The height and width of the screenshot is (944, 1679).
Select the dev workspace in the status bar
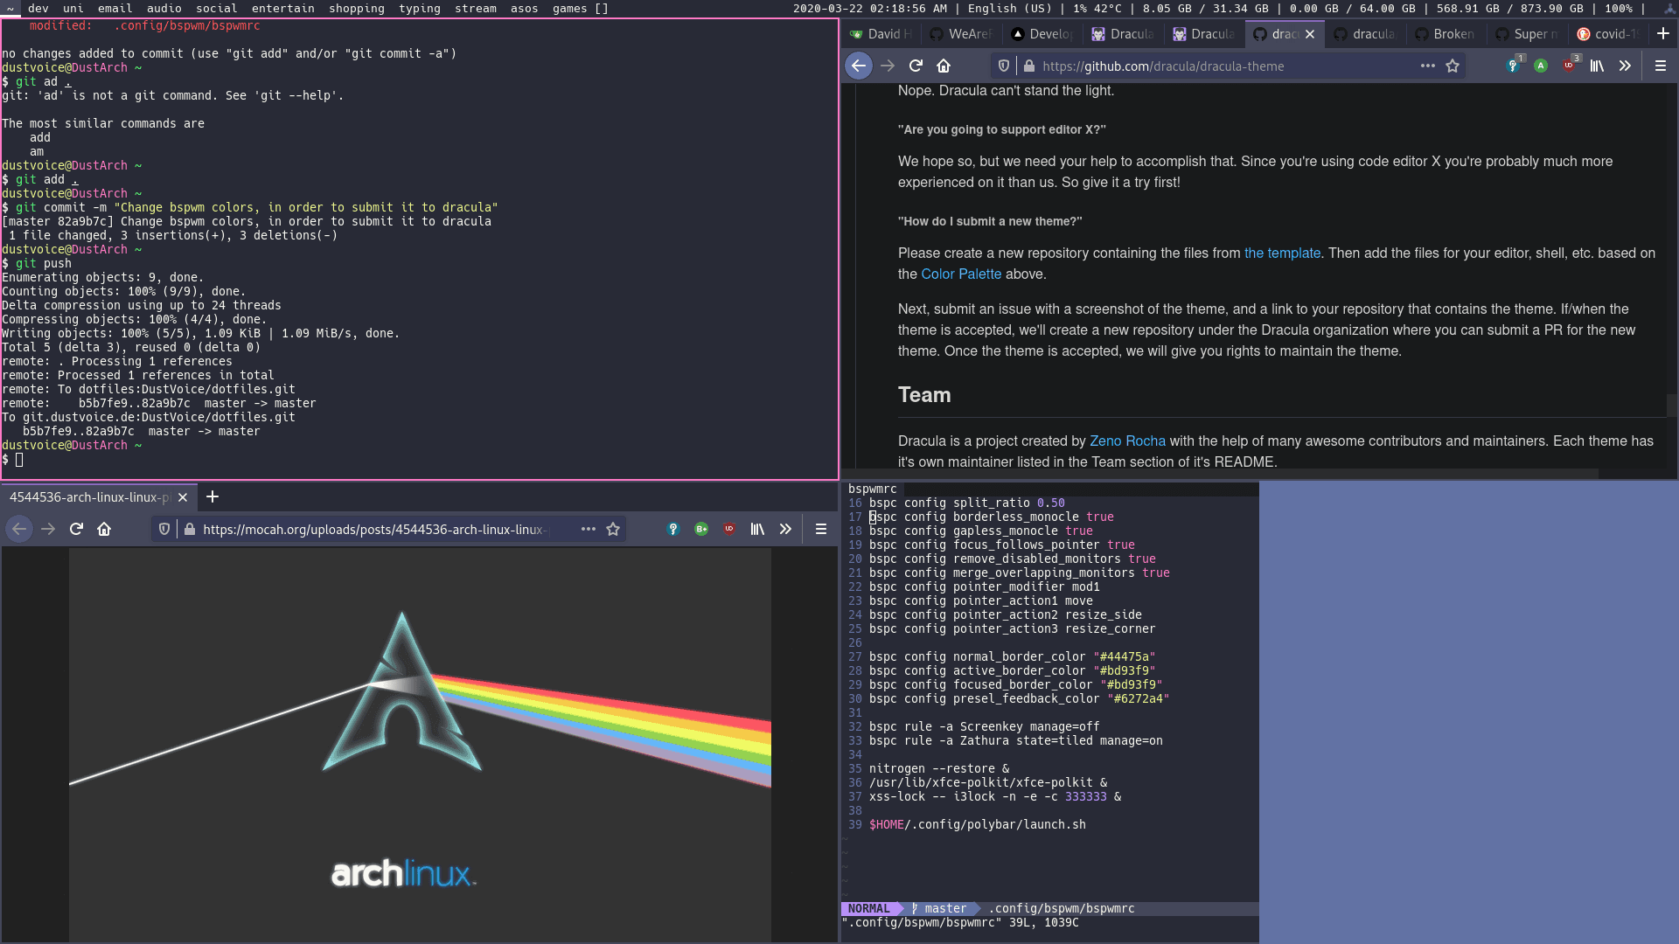pyautogui.click(x=37, y=8)
